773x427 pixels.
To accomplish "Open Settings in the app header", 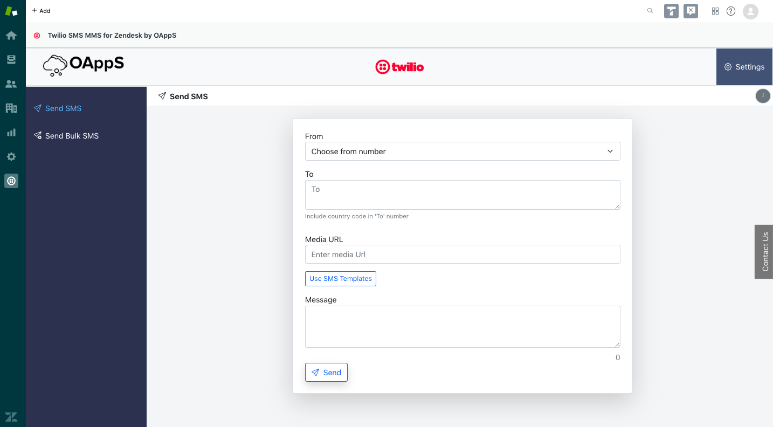I will coord(744,67).
